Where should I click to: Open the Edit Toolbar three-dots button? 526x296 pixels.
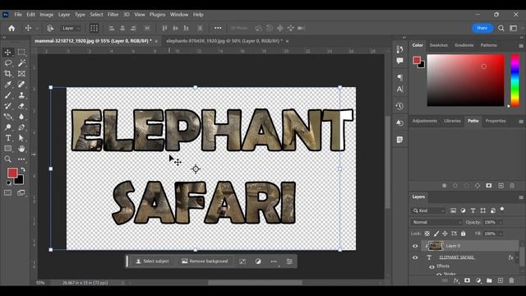(x=21, y=159)
